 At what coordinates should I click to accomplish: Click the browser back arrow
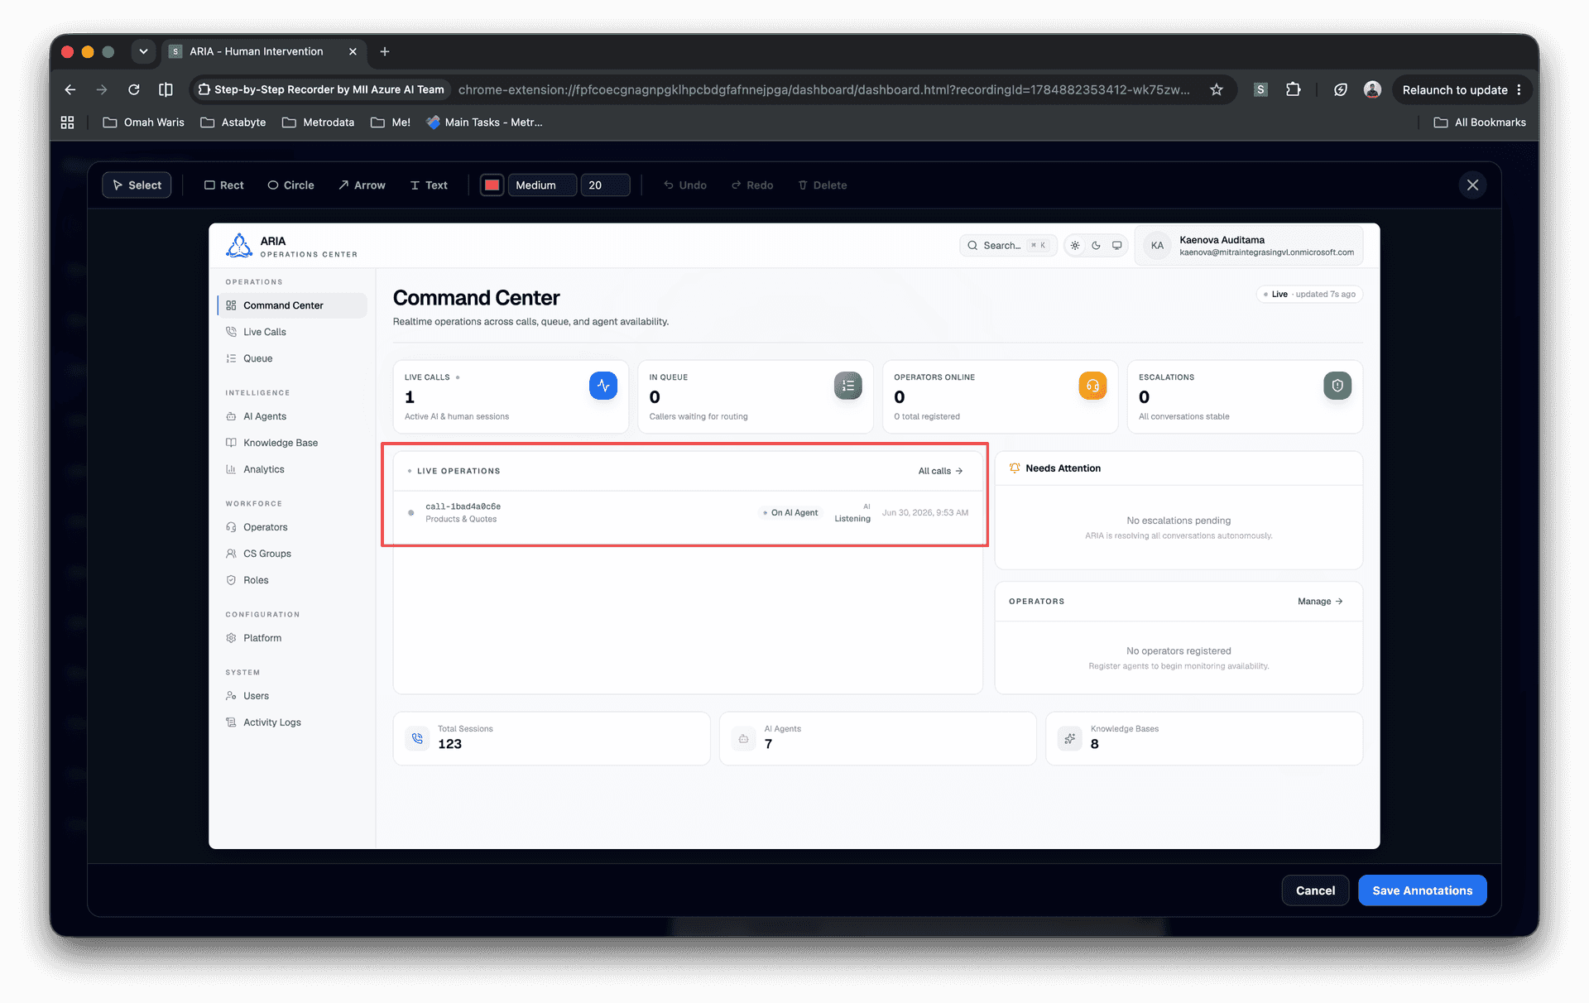[70, 89]
